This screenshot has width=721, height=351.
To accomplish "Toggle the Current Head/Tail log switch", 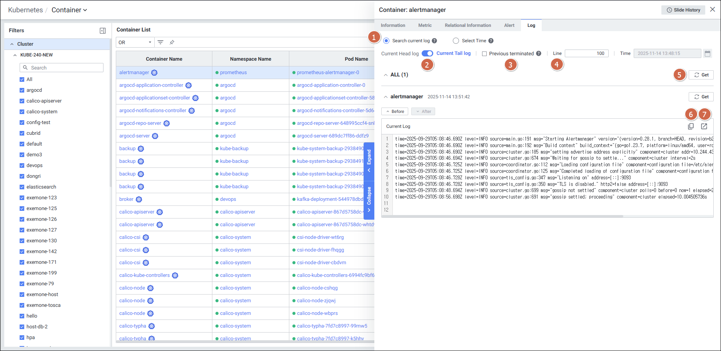I will (x=427, y=53).
